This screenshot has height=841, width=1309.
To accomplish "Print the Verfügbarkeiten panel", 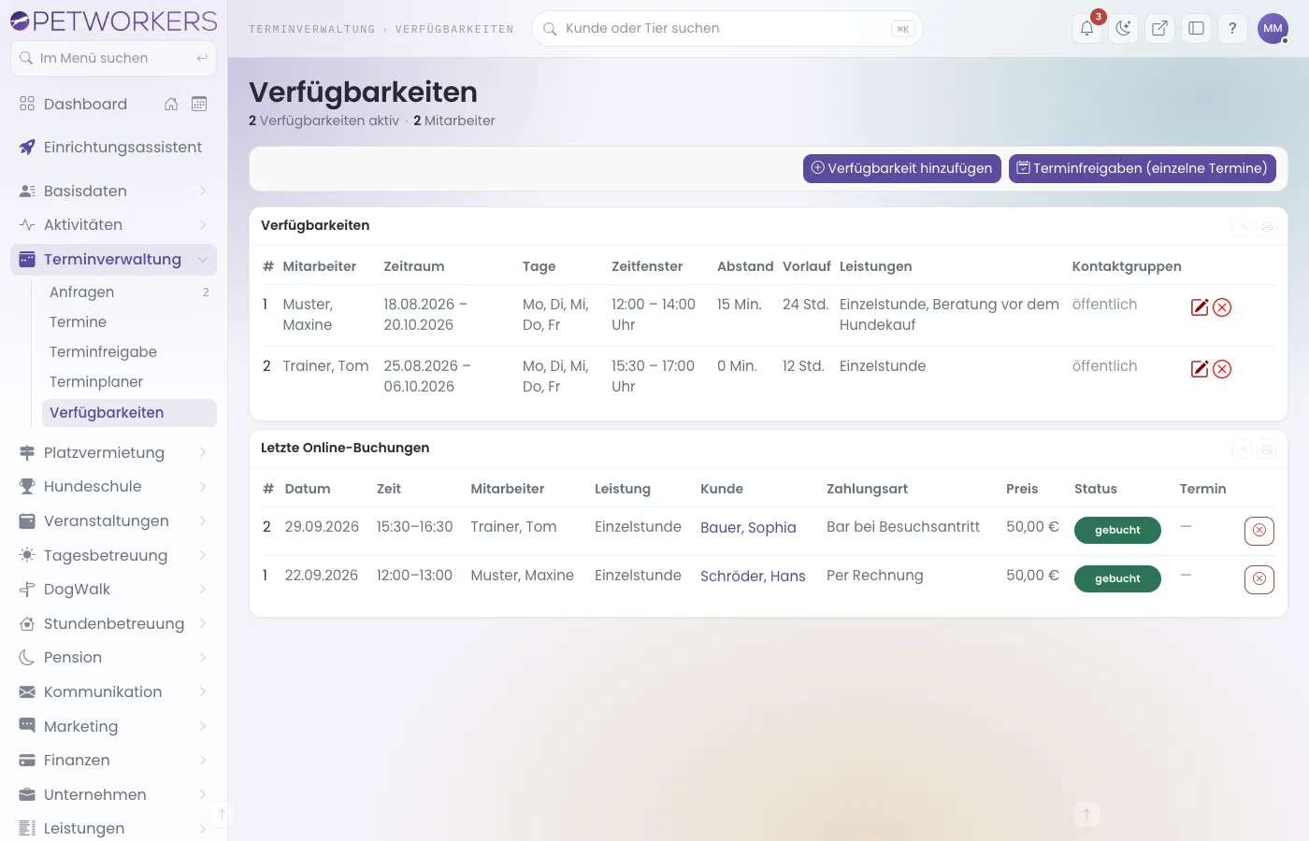I will click(x=1267, y=226).
